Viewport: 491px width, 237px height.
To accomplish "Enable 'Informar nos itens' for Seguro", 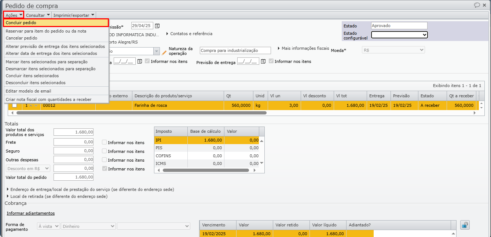I will (105, 151).
